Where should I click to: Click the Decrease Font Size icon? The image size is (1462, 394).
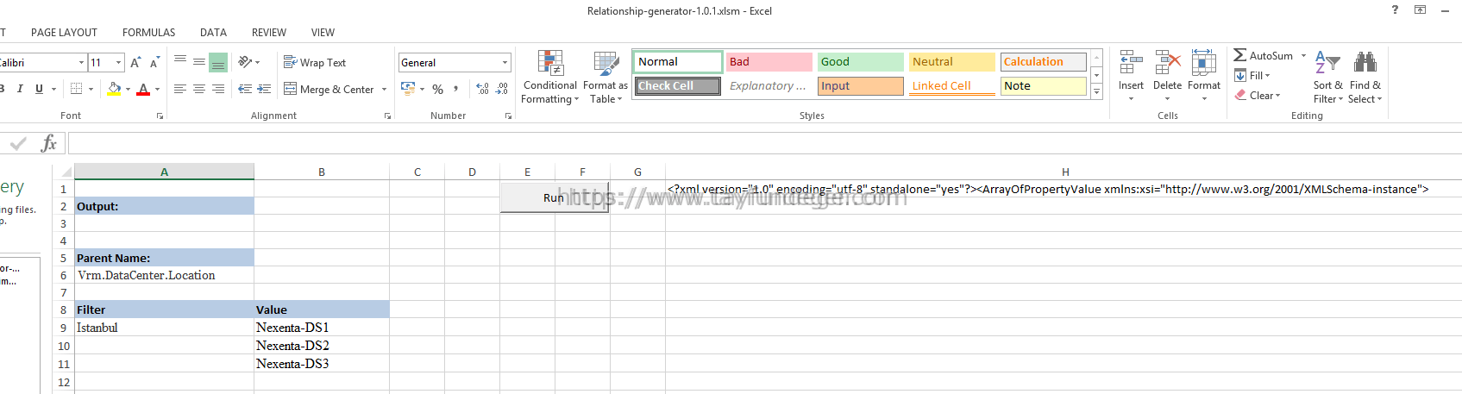click(x=154, y=62)
